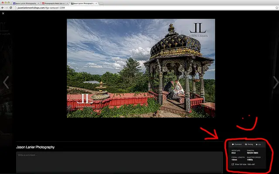Click the Comment button in the info panel

pos(237,144)
